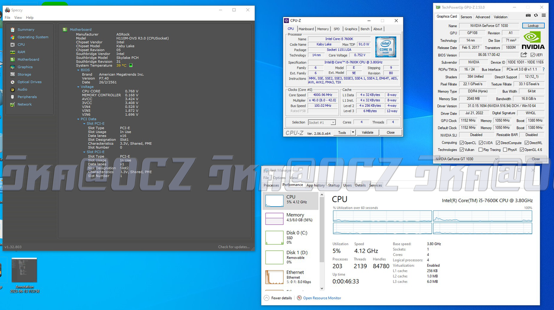Enable the Ray Tracing checkbox
Screen dimensions: 554x310
click(x=481, y=150)
